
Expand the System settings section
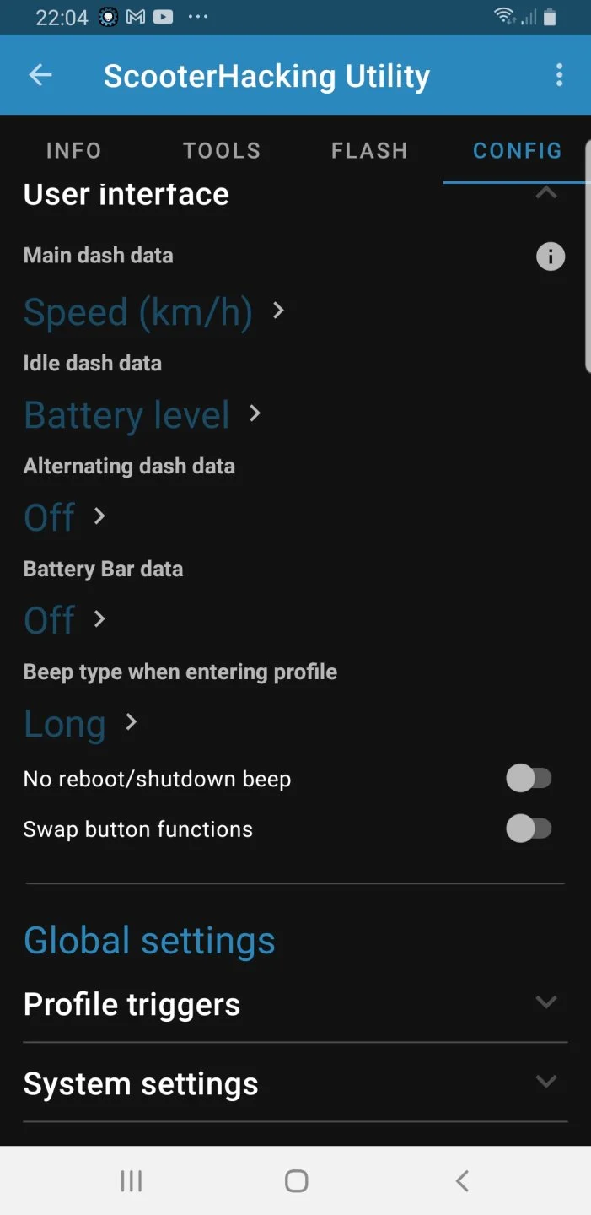546,1082
